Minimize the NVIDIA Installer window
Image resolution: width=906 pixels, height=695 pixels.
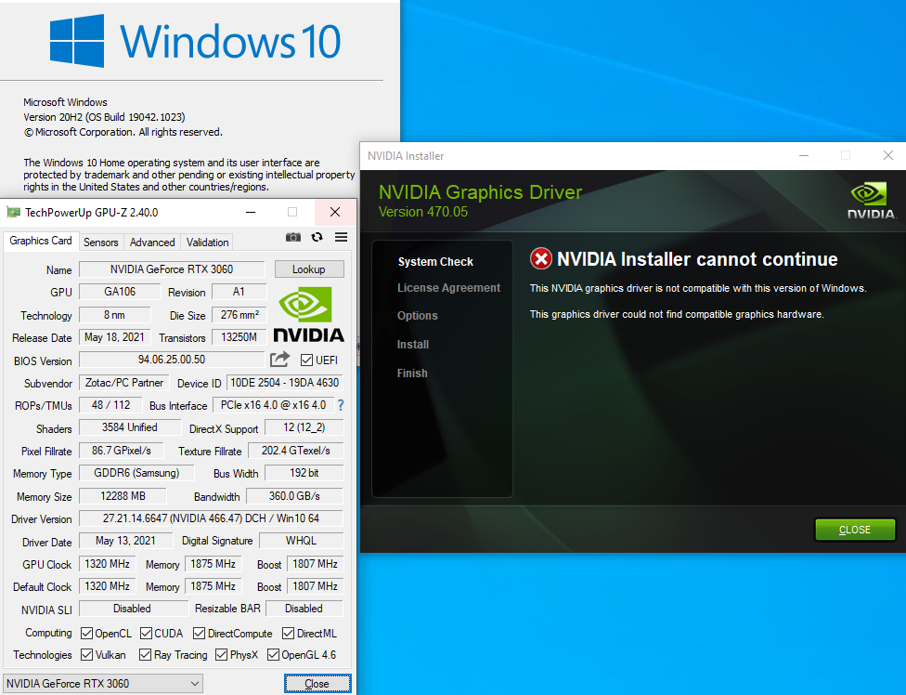click(x=804, y=155)
